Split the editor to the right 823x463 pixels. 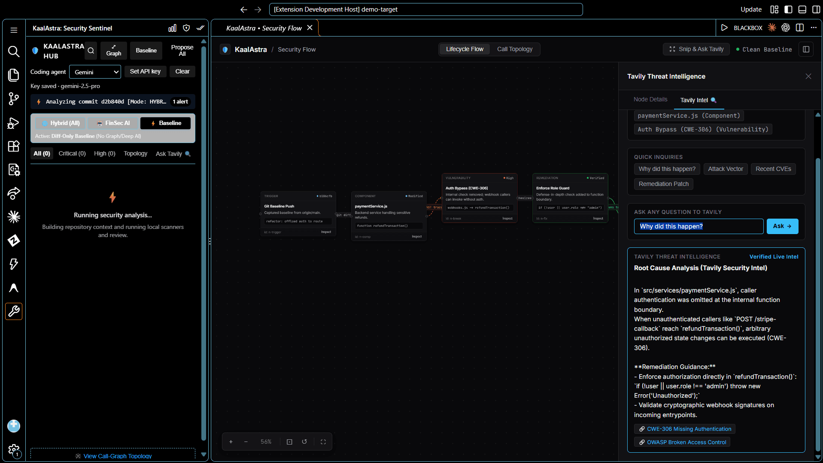coord(800,28)
